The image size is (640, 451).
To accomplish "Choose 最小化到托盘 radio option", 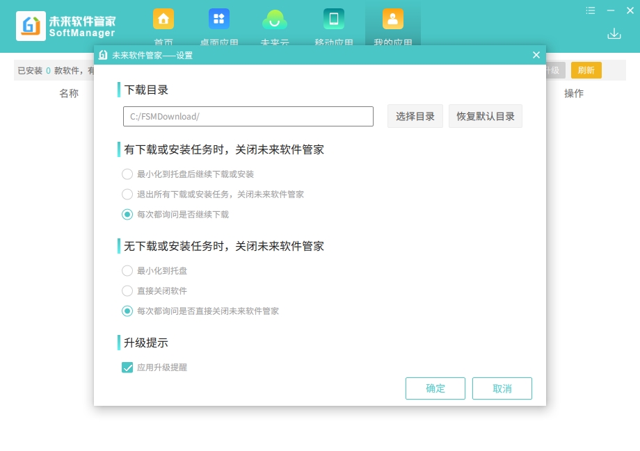I will 127,271.
